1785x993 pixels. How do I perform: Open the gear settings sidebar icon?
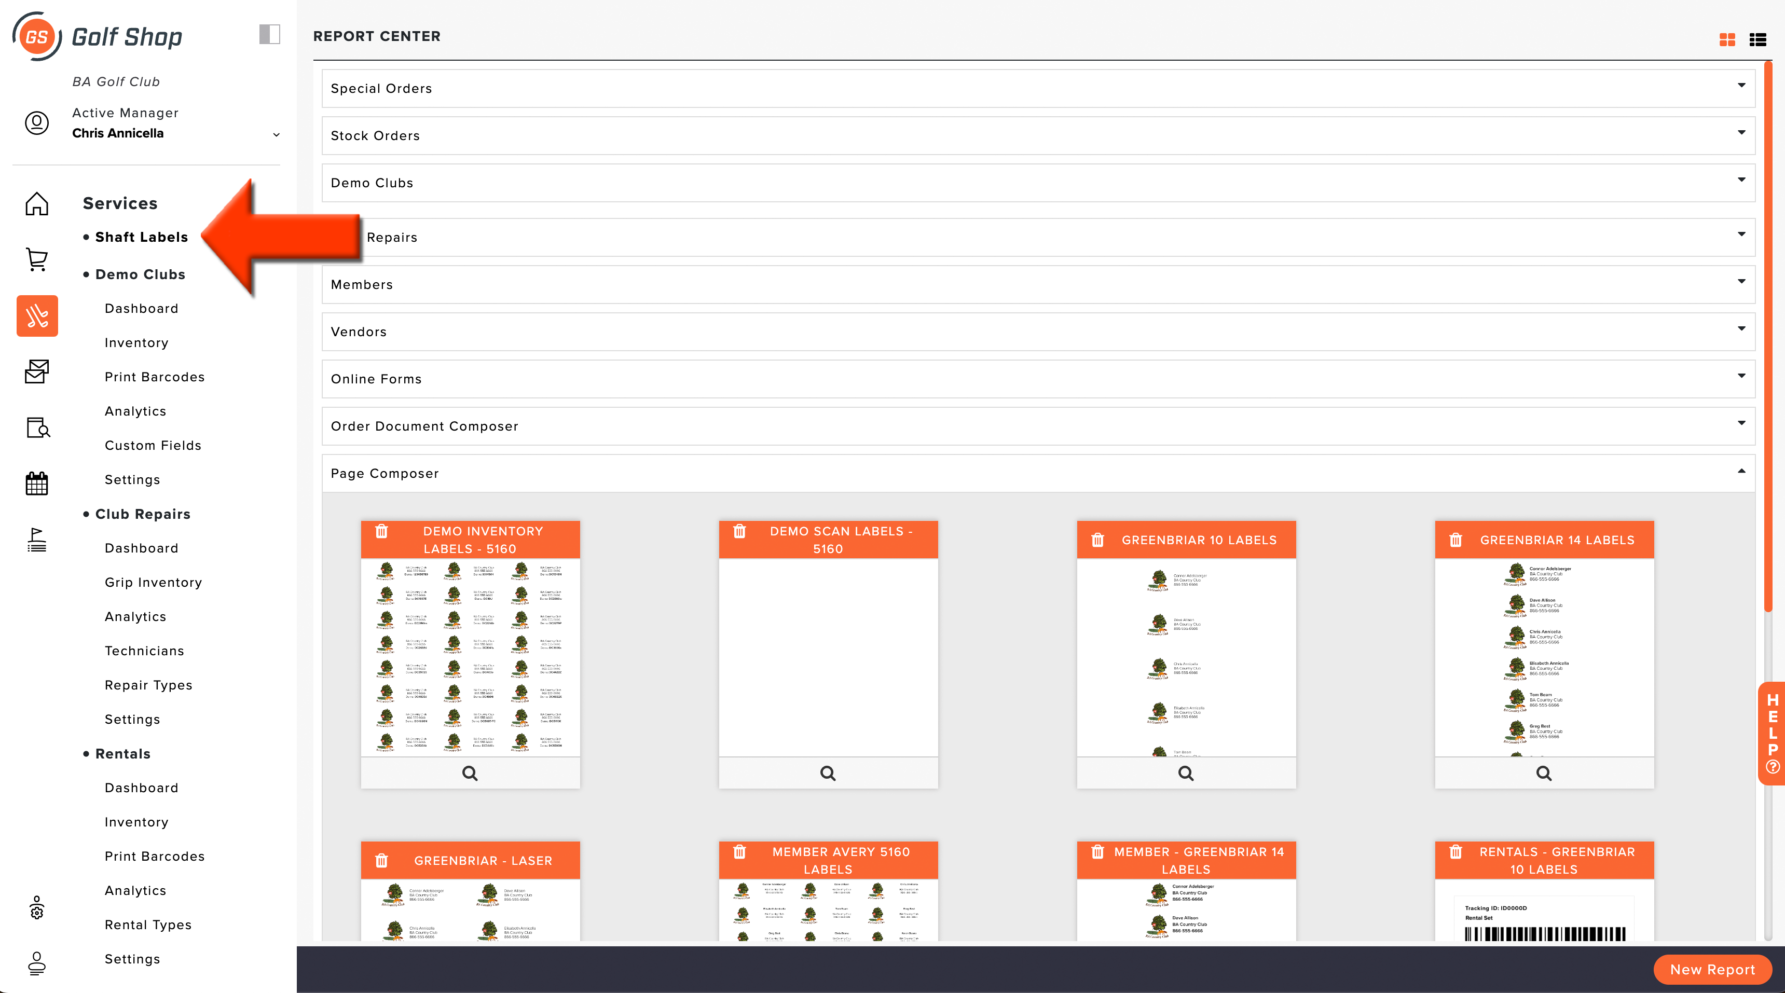(37, 908)
